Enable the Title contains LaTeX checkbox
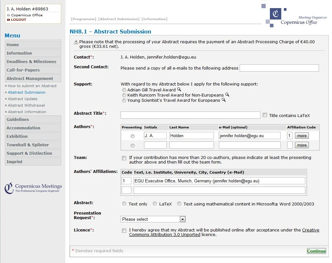 (265, 114)
